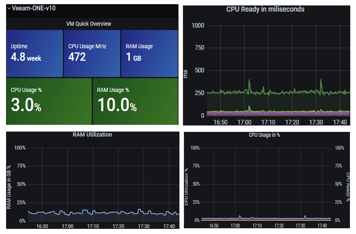Click the 250 y-axis label on CPU Ready
Screen dimensions: 356x234
pyautogui.click(x=199, y=93)
